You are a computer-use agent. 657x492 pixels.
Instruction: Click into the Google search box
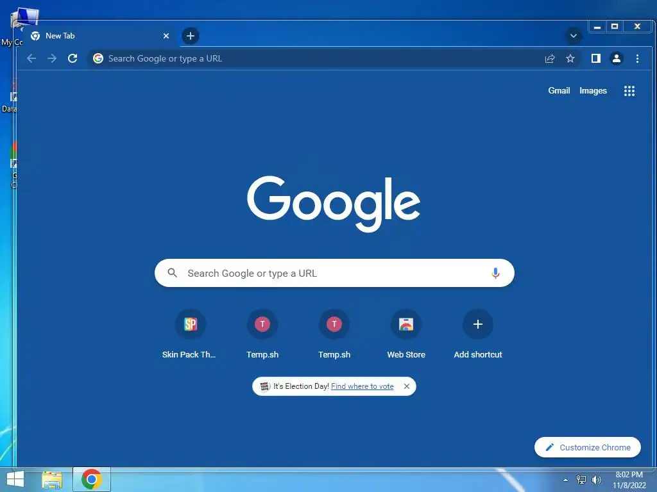click(x=334, y=273)
